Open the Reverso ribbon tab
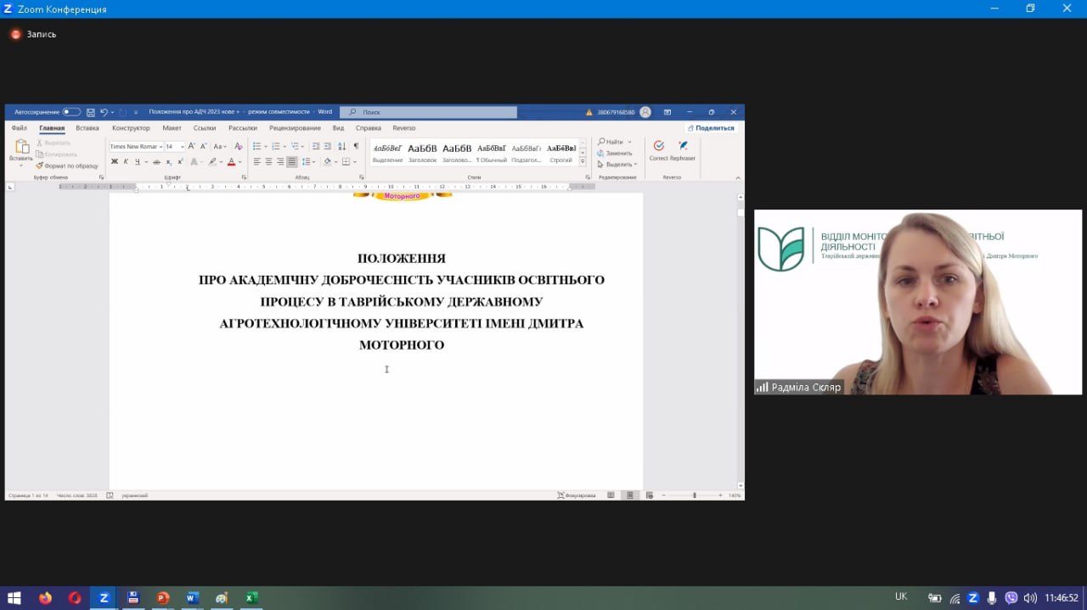The width and height of the screenshot is (1087, 610). click(x=404, y=128)
